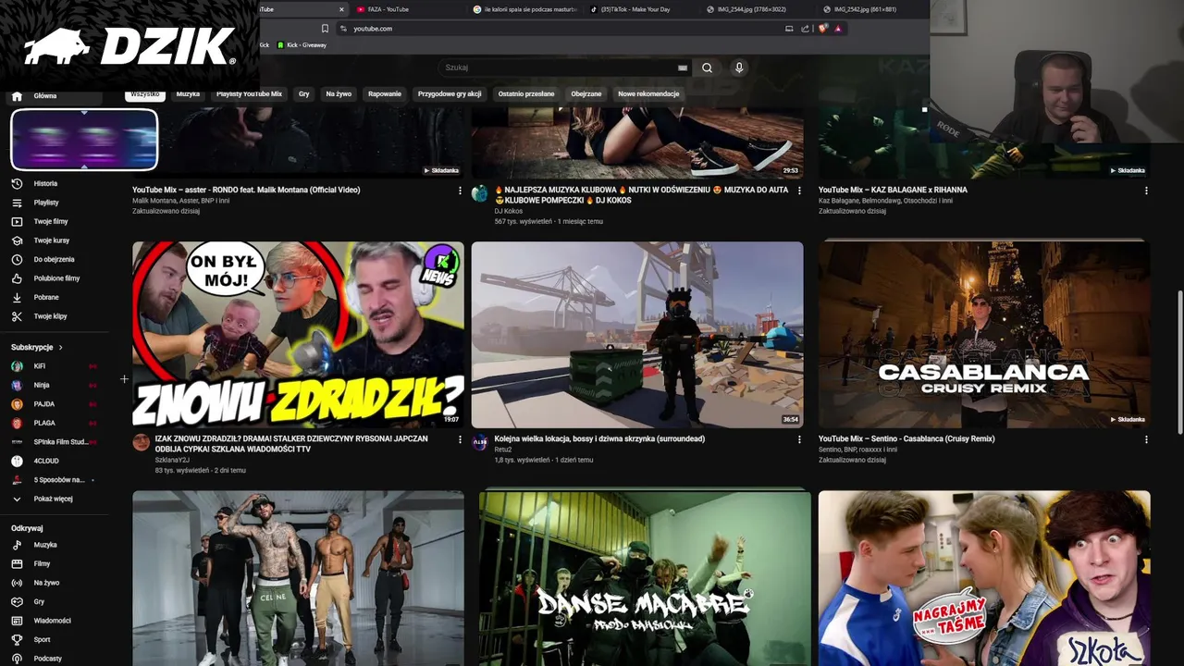Viewport: 1184px width, 666px height.
Task: Open Na żywo under Odkrywaj
Action: tap(46, 583)
